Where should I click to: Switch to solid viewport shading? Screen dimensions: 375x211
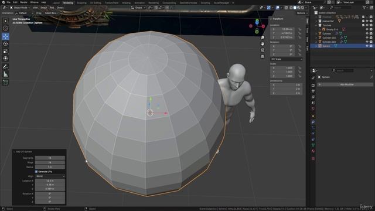tap(295, 8)
